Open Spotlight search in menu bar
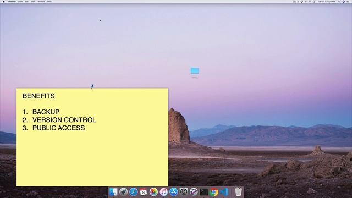Viewport: 352px width, 198px height. pyautogui.click(x=339, y=1)
